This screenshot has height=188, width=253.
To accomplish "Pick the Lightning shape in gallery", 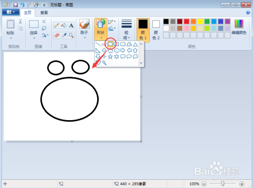I will coord(104,63).
